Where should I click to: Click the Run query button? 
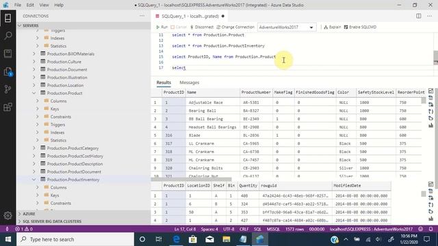tap(162, 27)
